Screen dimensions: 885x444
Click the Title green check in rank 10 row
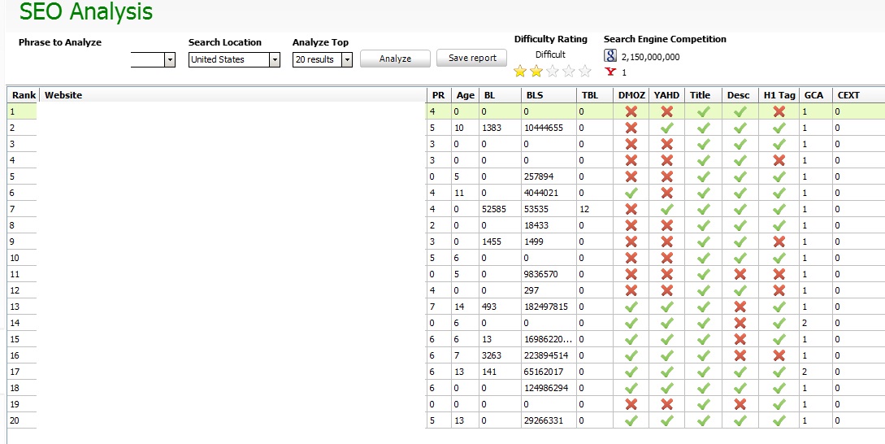[703, 258]
